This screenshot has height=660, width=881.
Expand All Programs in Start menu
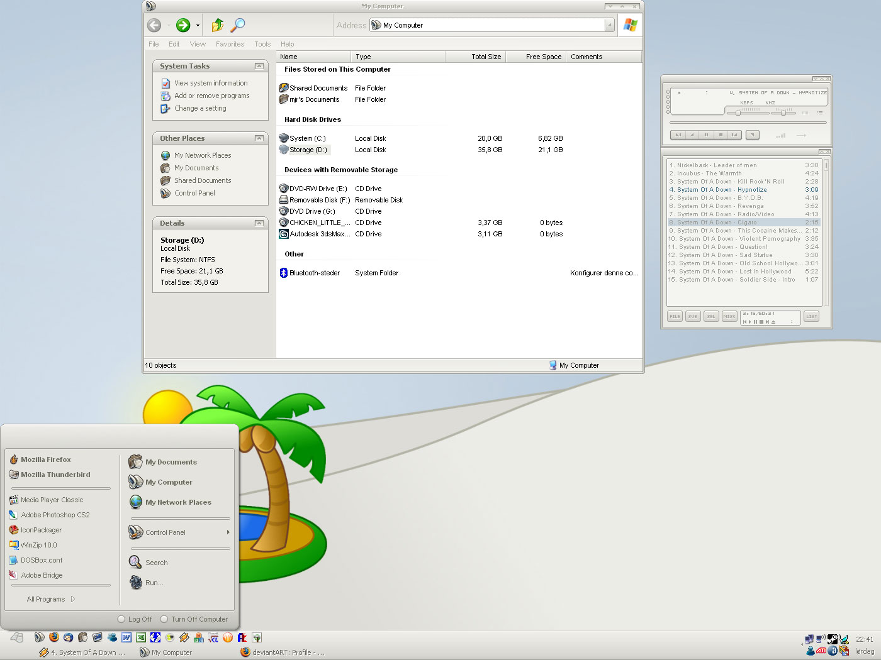pos(51,599)
